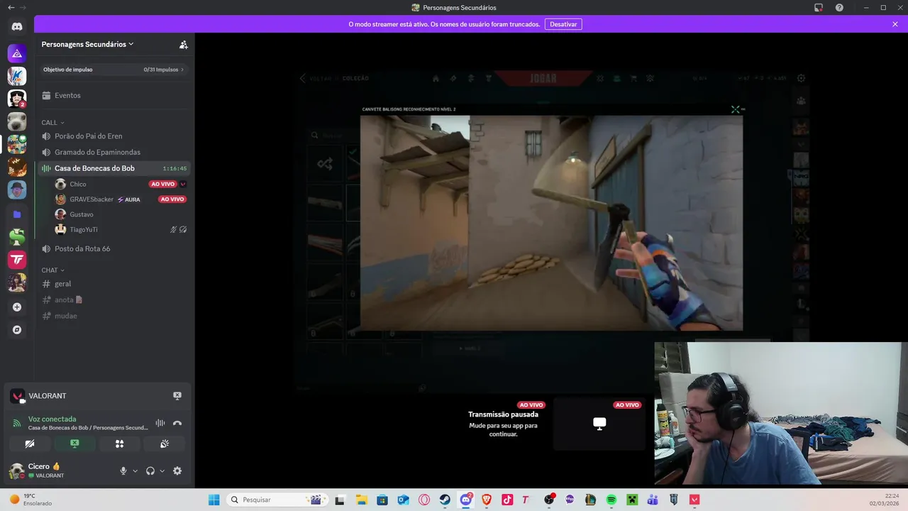Expand Personagens Secundários server menu

point(87,44)
